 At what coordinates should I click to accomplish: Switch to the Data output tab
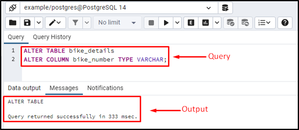(x=24, y=88)
